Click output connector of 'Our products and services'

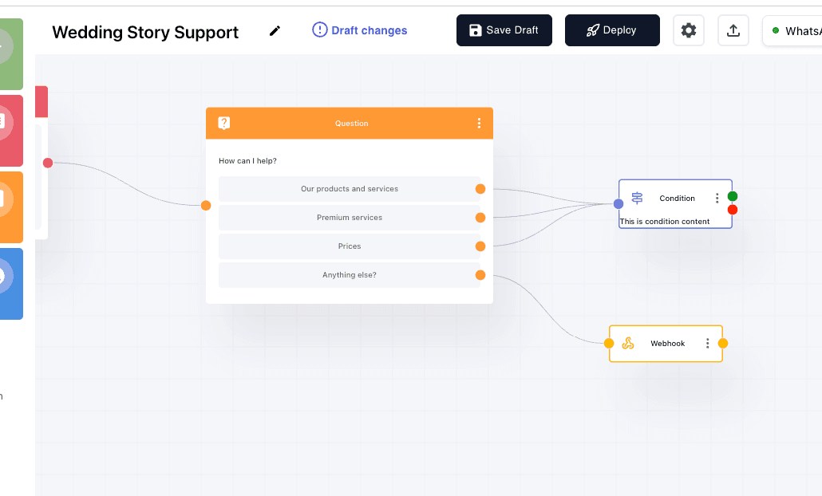point(480,189)
